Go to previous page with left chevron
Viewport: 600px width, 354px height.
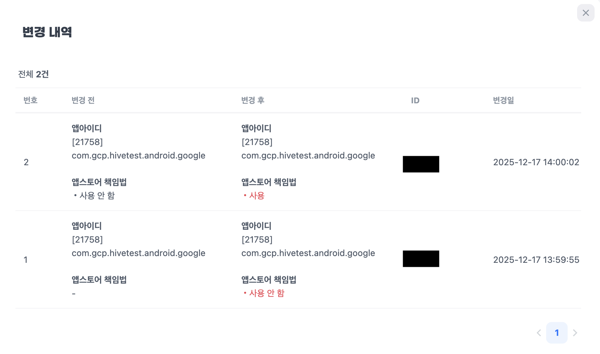click(539, 333)
